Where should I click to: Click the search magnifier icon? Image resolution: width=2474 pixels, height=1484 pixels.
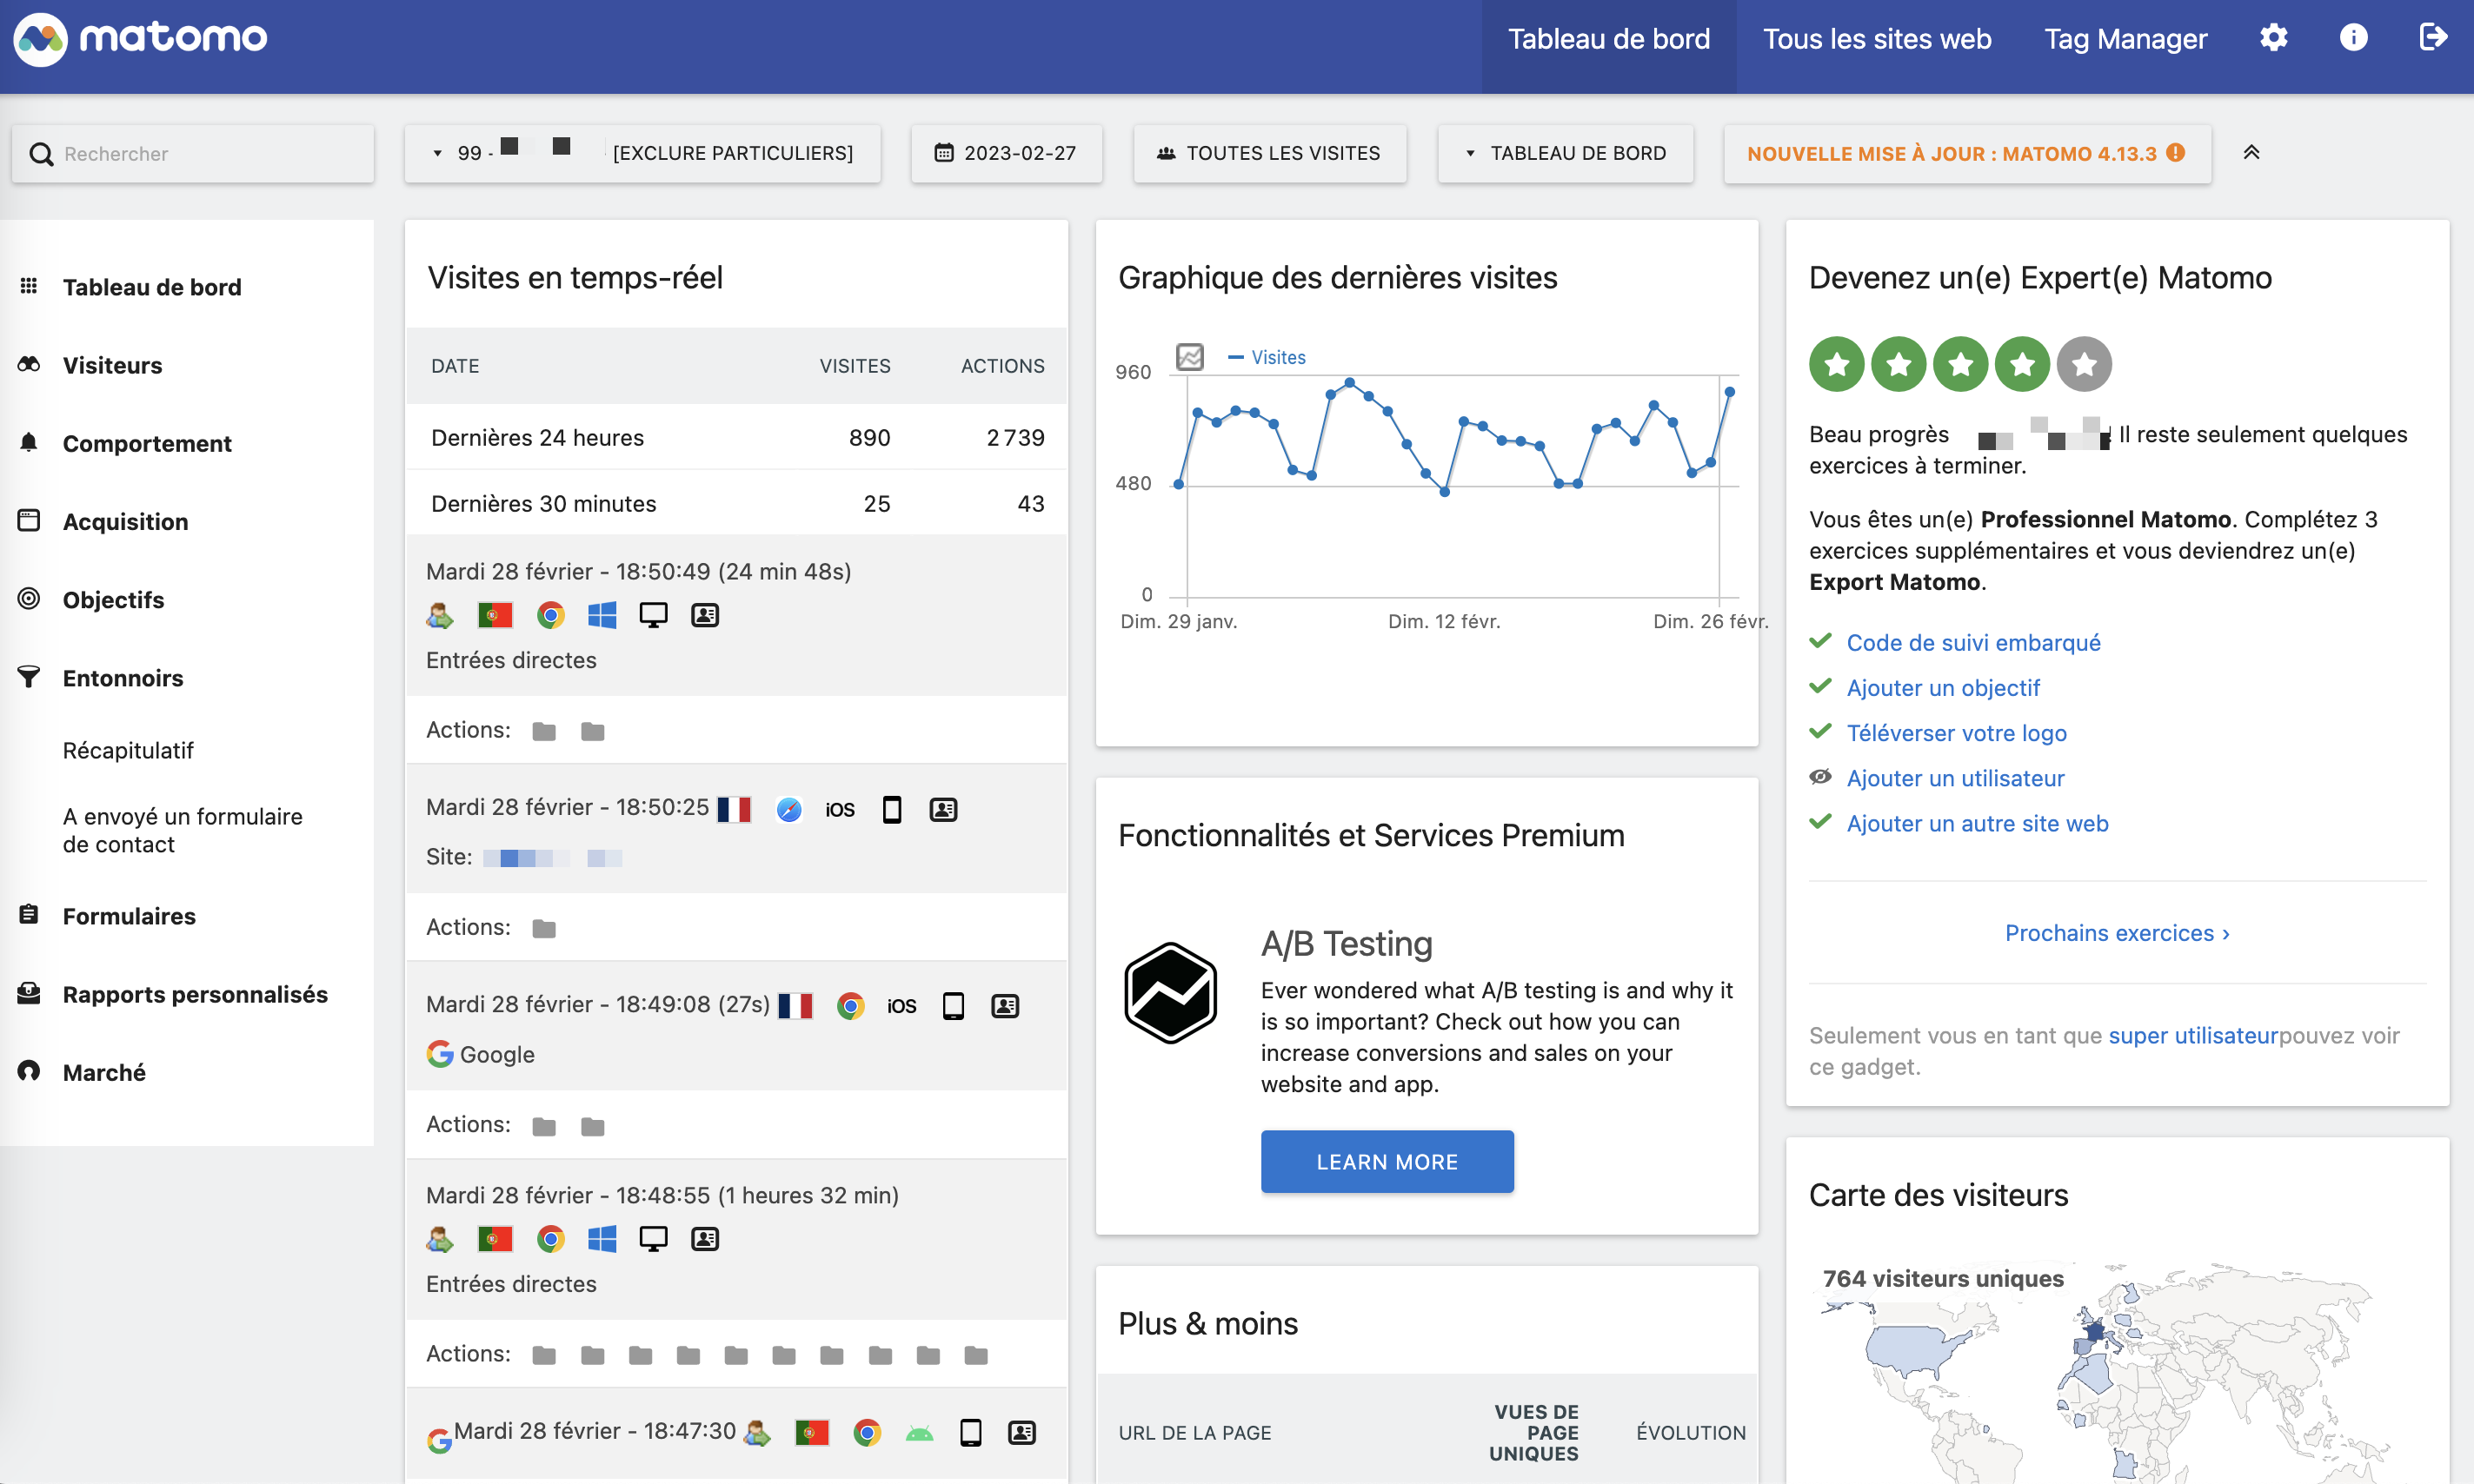click(41, 154)
